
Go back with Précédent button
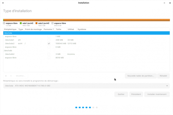tap(136, 94)
